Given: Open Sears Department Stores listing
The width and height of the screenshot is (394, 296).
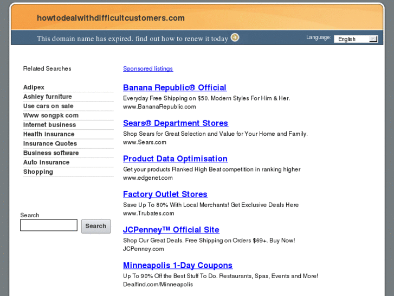Looking at the screenshot, I should [176, 123].
